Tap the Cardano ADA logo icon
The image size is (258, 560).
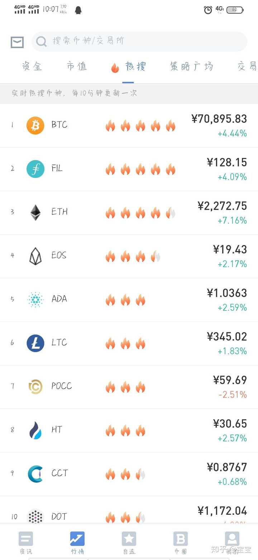35,299
